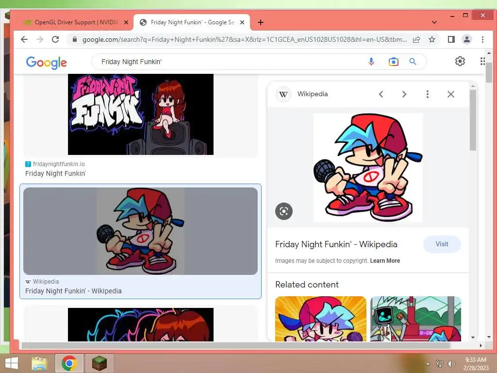The height and width of the screenshot is (373, 497).
Task: Go back using the browser back arrow
Action: click(x=24, y=39)
